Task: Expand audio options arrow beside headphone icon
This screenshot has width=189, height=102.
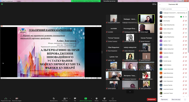Action: tap(10, 99)
